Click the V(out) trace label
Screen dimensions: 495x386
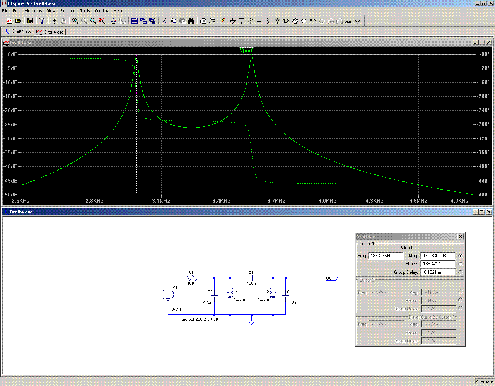pos(247,51)
